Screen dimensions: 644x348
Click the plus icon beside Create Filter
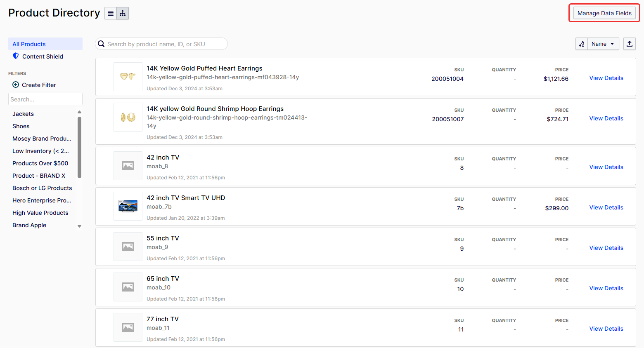point(16,85)
